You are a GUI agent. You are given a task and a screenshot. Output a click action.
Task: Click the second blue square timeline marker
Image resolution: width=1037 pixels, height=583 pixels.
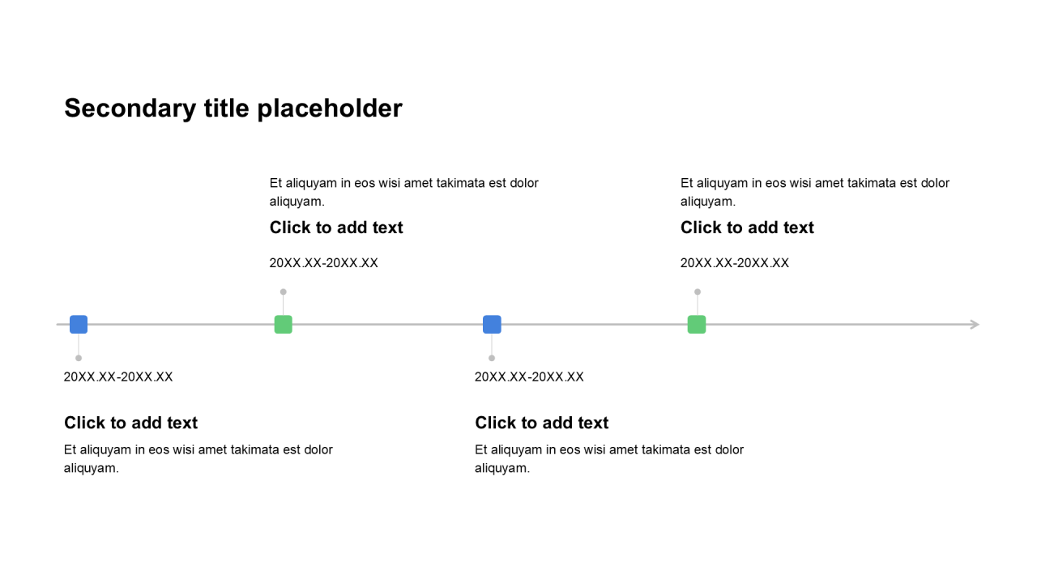pos(492,325)
